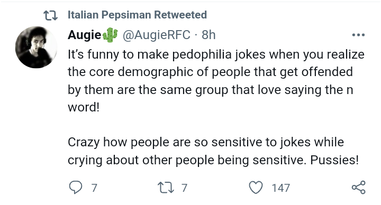Image resolution: width=381 pixels, height=205 pixels.
Task: Visit the @AugieRFC handle
Action: (157, 35)
